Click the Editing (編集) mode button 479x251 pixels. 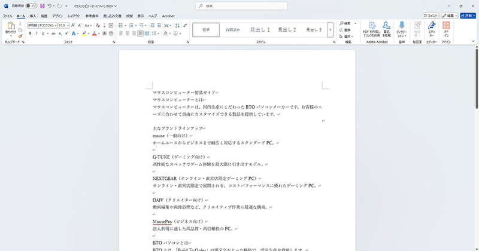point(450,16)
